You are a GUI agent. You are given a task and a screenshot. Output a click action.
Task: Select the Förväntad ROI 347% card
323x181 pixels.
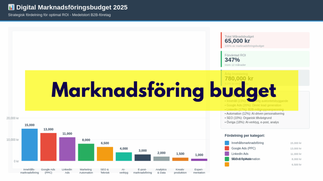265,59
